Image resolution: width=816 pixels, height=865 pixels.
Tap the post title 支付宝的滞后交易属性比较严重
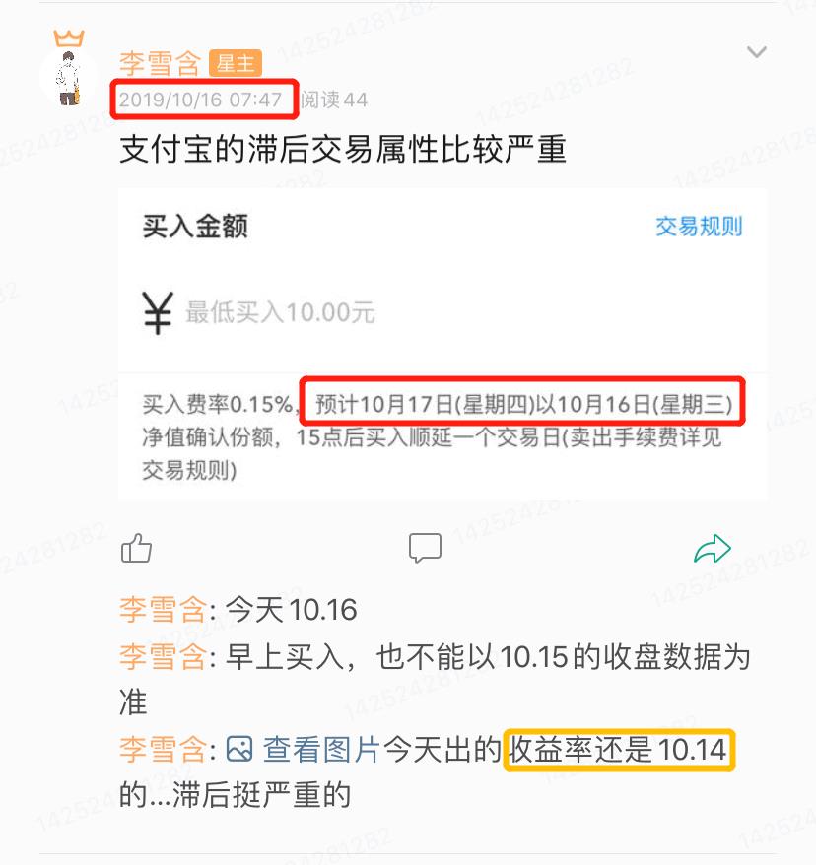click(343, 150)
